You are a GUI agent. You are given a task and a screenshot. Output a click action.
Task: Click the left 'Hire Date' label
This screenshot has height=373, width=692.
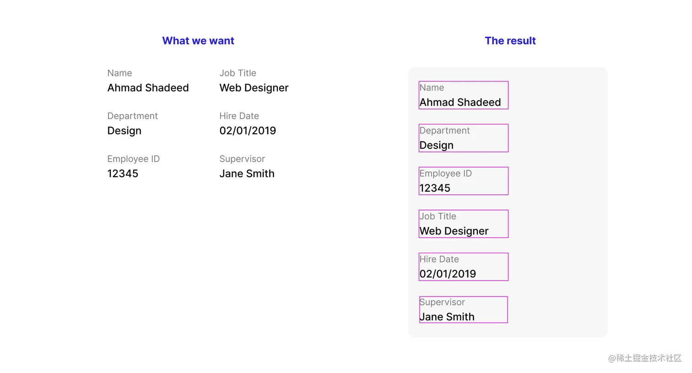(x=239, y=116)
